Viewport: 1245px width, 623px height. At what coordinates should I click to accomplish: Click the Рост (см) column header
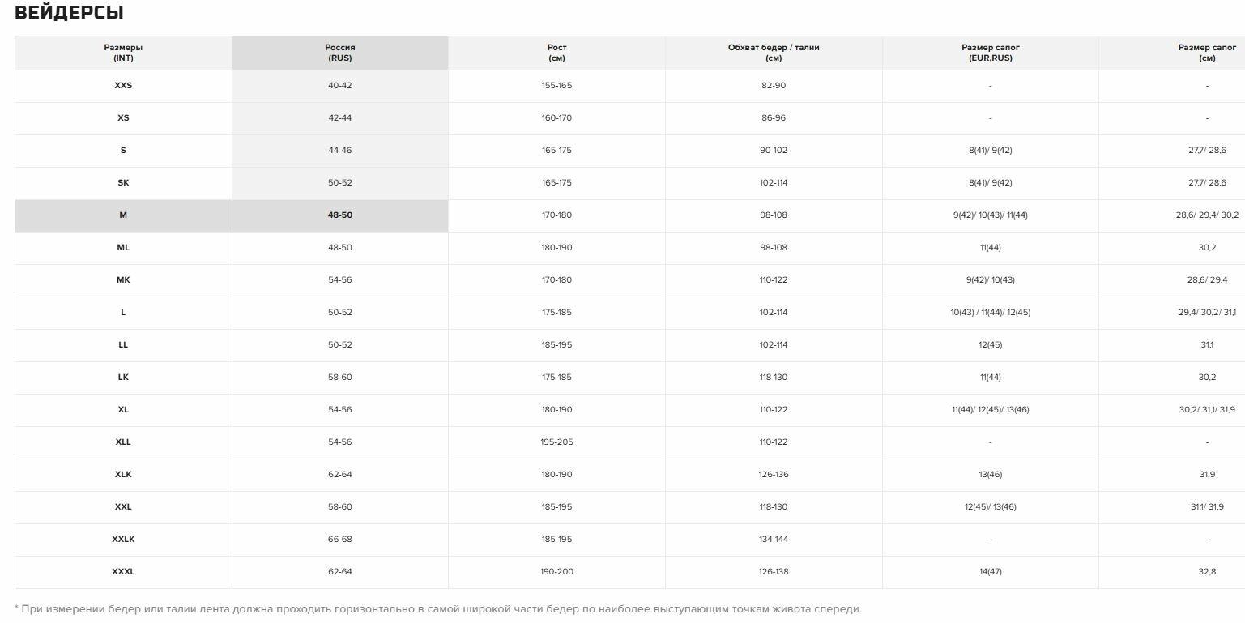coord(556,53)
